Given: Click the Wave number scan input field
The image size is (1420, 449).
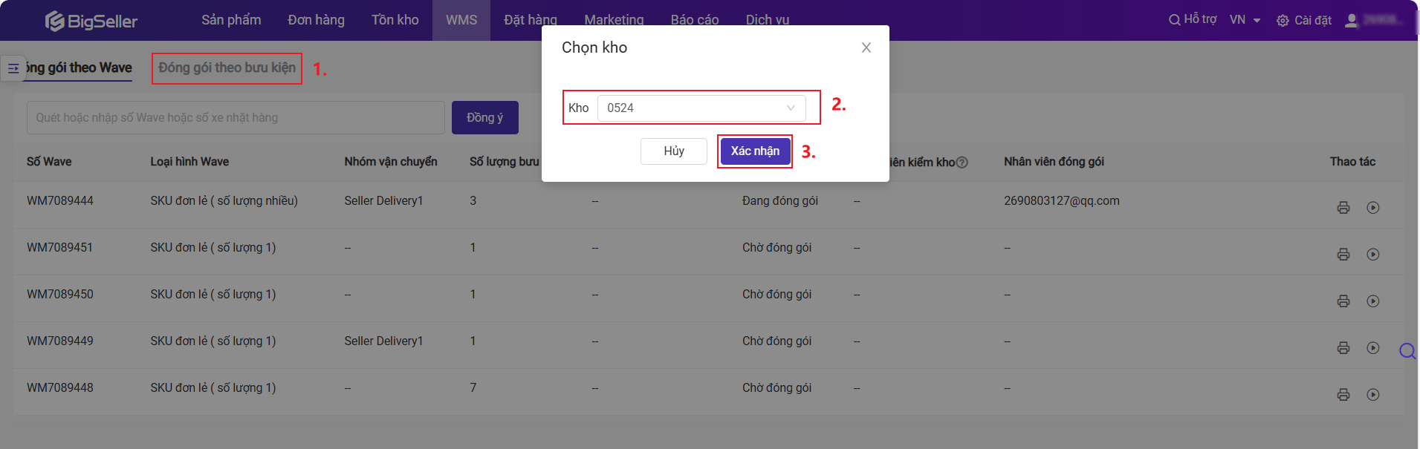Looking at the screenshot, I should coord(236,118).
